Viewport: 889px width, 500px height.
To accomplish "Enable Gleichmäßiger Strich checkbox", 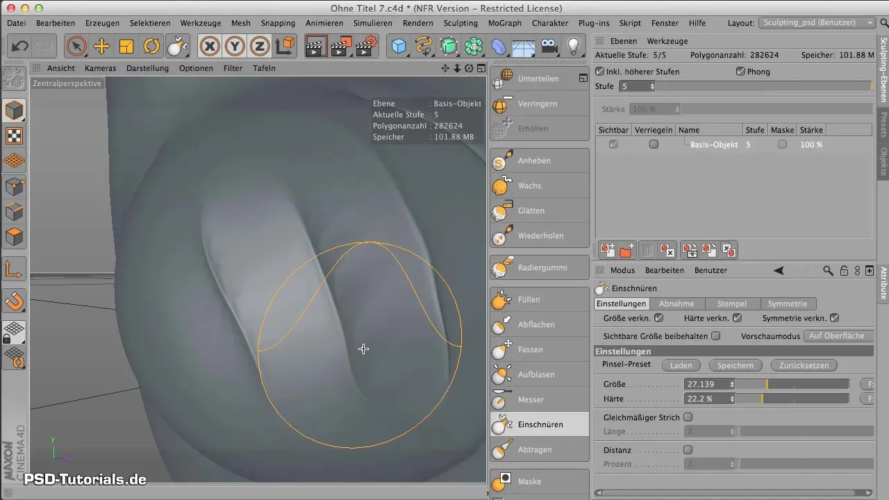I will pyautogui.click(x=688, y=417).
